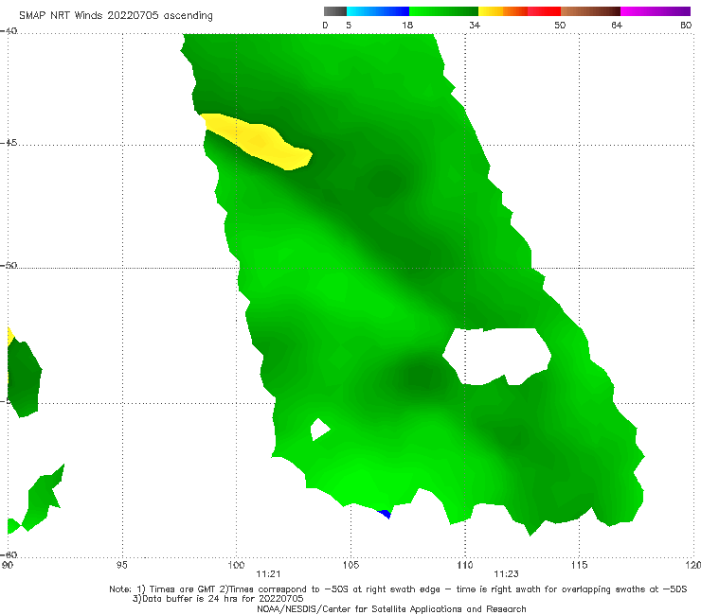Click the longitude label '115'
The image size is (701, 615).
pos(580,566)
